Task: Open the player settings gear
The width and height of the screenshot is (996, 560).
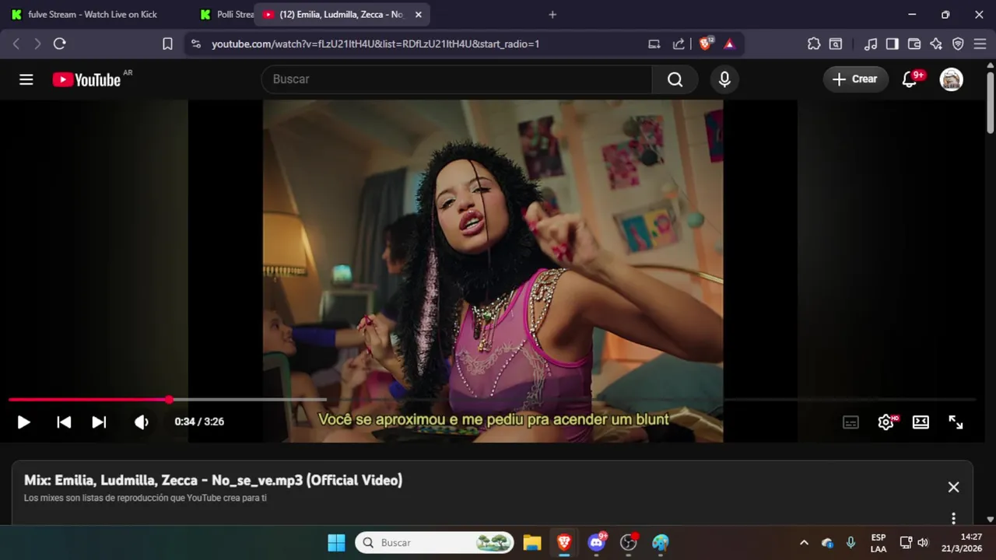Action: coord(886,422)
